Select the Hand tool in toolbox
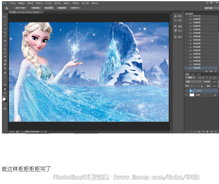 pyautogui.click(x=5, y=89)
